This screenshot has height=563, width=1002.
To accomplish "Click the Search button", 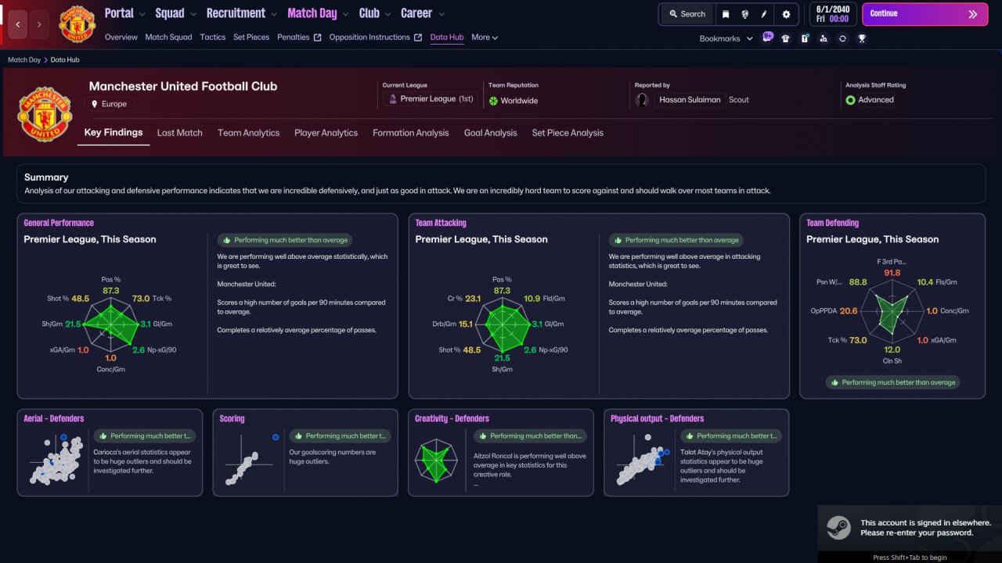I will (x=688, y=14).
